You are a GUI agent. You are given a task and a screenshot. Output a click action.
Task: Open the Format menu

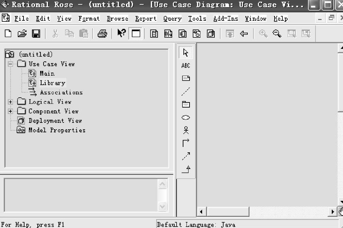(x=89, y=19)
